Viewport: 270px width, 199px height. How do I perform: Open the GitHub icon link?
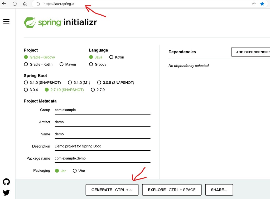(x=6, y=182)
